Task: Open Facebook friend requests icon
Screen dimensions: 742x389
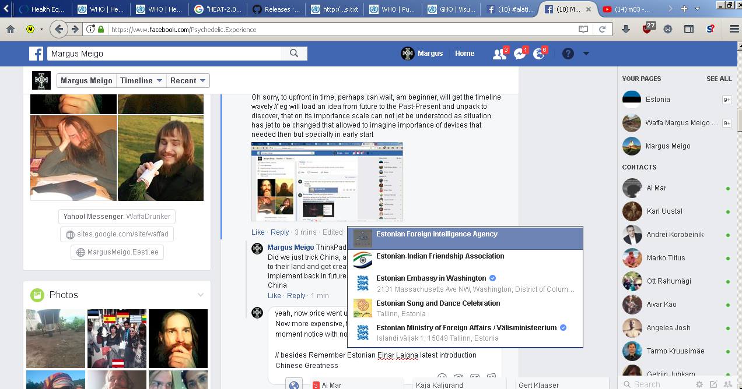Action: pos(500,54)
